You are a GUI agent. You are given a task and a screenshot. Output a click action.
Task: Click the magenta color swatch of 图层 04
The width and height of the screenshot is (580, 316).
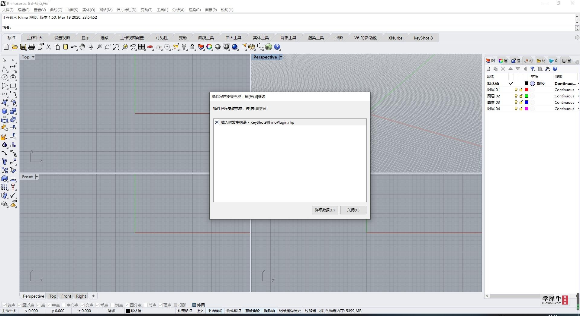(x=527, y=109)
